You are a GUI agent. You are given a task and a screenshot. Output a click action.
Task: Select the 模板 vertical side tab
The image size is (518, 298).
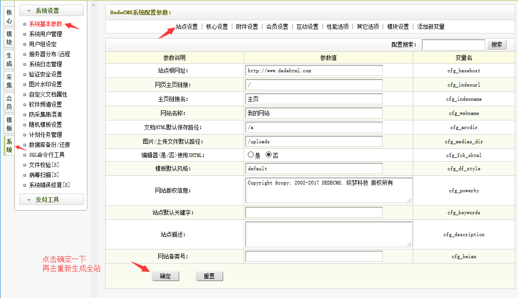pos(9,124)
